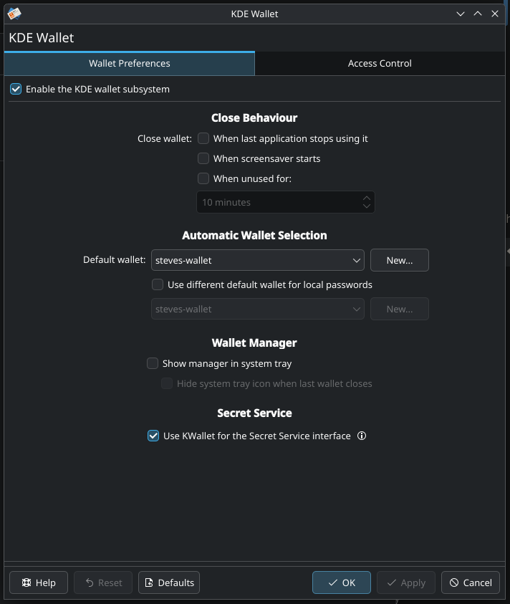The width and height of the screenshot is (510, 604).
Task: Enable different default wallet for local passwords
Action: tap(158, 284)
